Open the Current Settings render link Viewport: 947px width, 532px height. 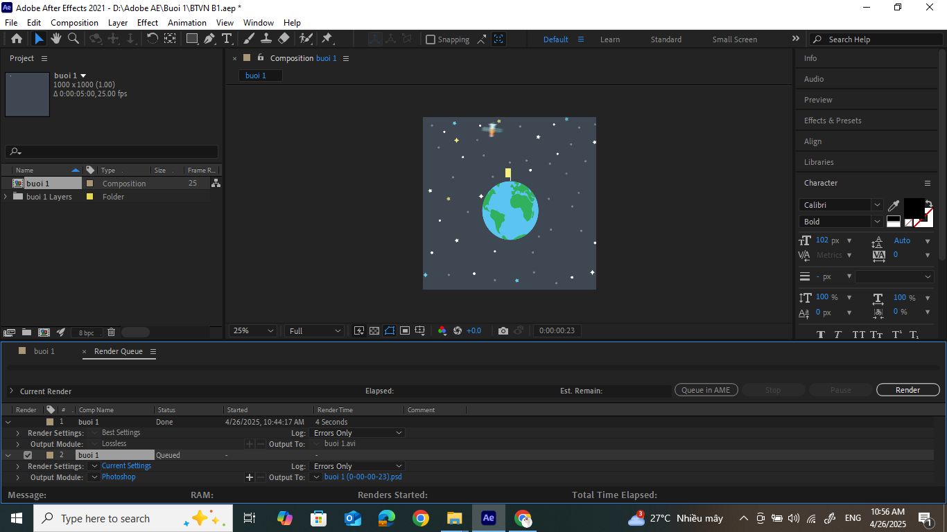pyautogui.click(x=126, y=466)
